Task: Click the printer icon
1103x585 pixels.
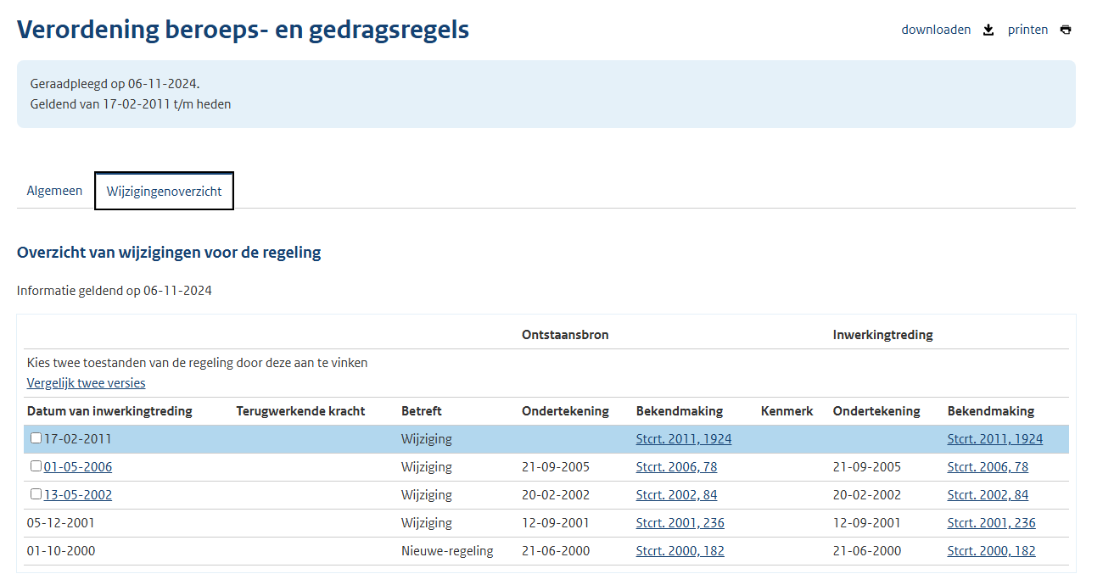Action: click(x=1066, y=30)
